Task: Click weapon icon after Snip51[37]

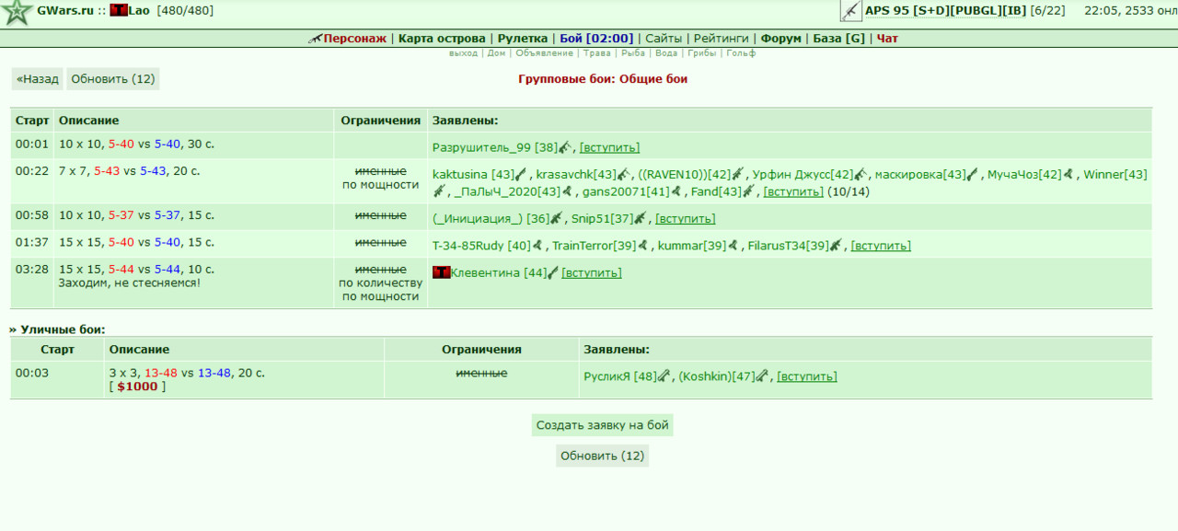Action: (x=641, y=218)
